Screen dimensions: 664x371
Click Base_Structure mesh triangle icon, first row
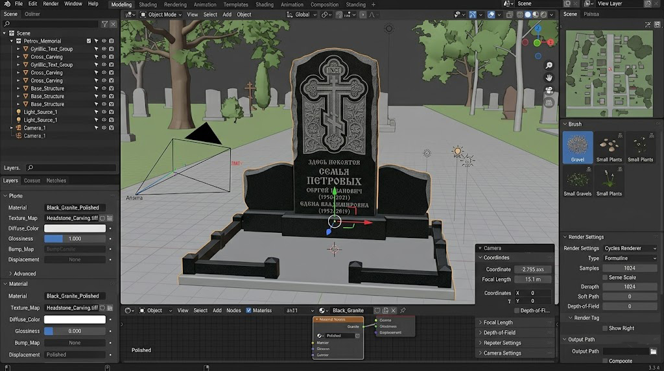point(25,88)
